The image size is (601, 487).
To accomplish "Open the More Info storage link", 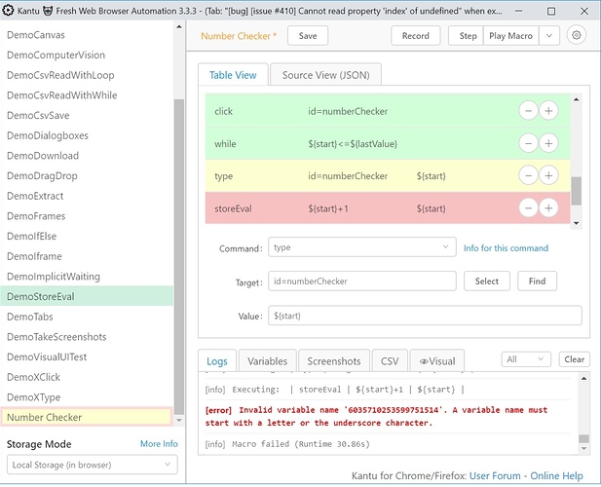I will click(159, 444).
